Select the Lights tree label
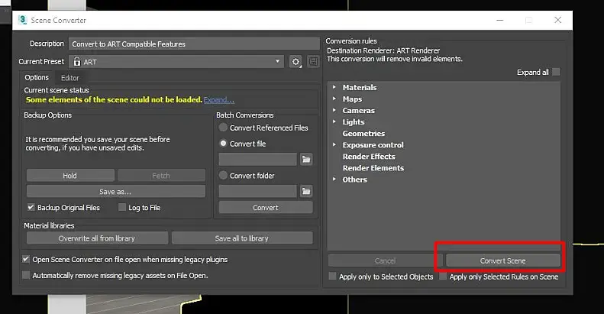The width and height of the screenshot is (604, 314). point(354,122)
